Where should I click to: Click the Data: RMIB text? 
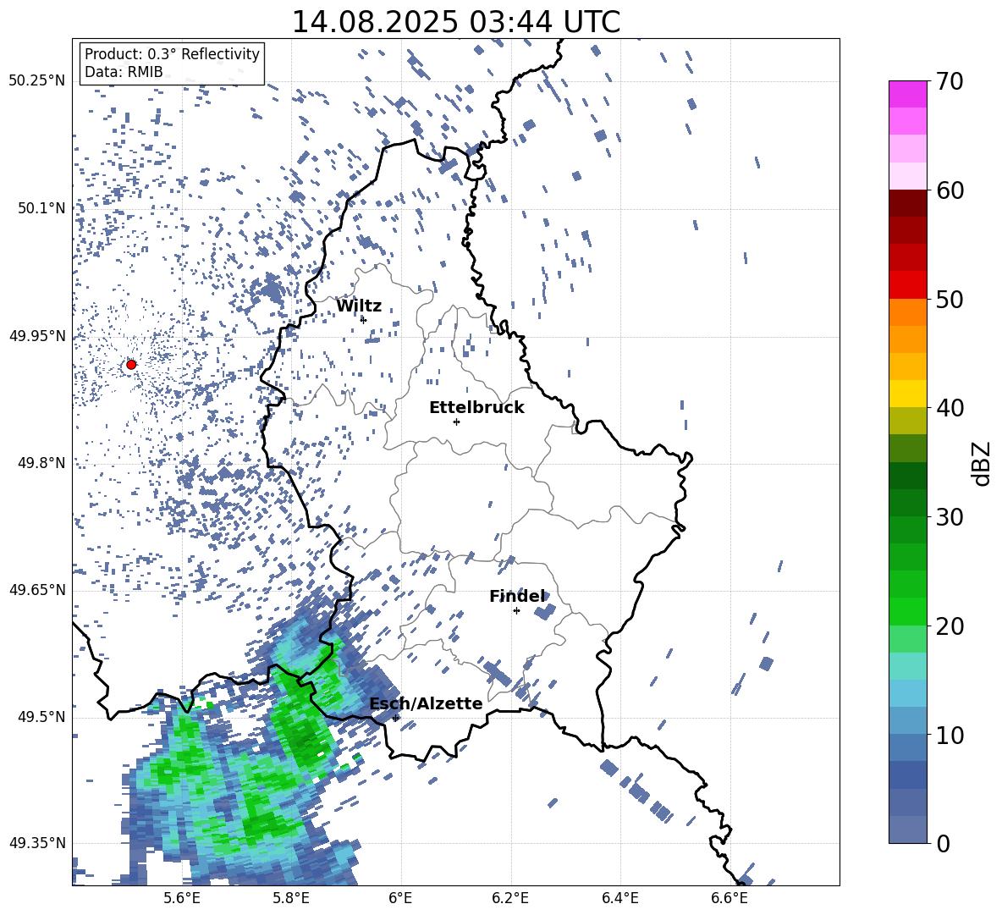point(124,72)
